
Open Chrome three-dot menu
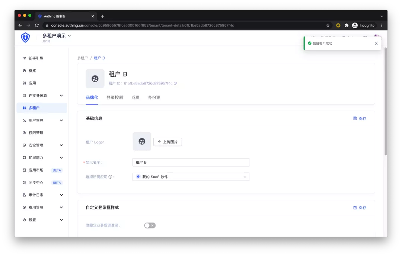coord(382,25)
